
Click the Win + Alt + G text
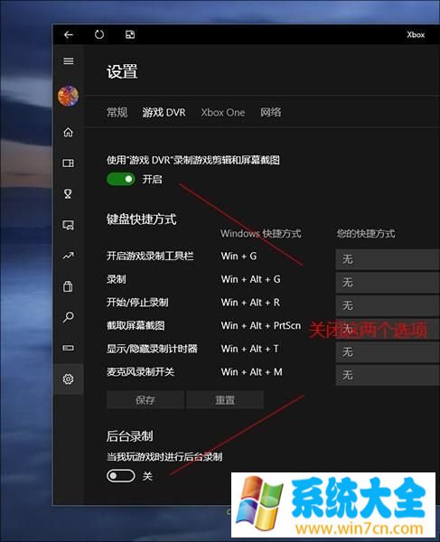[x=251, y=279]
